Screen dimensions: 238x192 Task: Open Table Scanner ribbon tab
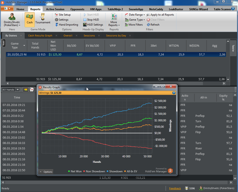[222, 9]
